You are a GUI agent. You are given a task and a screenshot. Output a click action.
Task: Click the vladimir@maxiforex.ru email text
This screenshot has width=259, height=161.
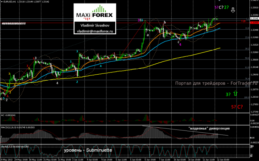pyautogui.click(x=95, y=31)
